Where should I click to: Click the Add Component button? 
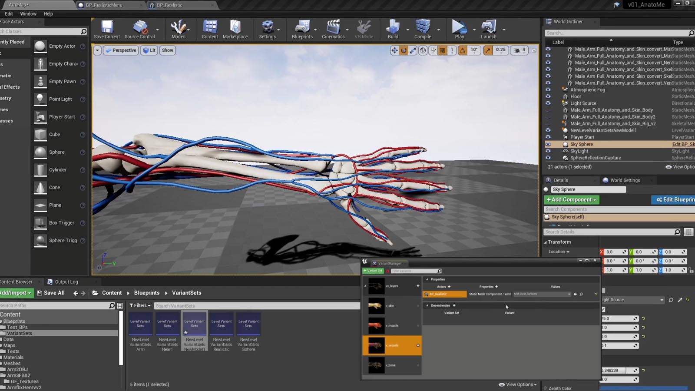point(571,200)
